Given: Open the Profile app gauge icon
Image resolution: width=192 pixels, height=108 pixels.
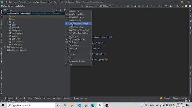Looking at the screenshot, I should [135, 6].
